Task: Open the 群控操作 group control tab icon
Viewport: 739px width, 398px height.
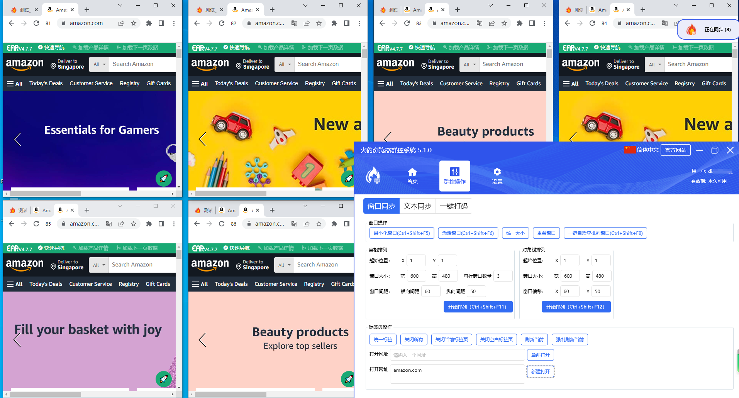Action: 454,175
